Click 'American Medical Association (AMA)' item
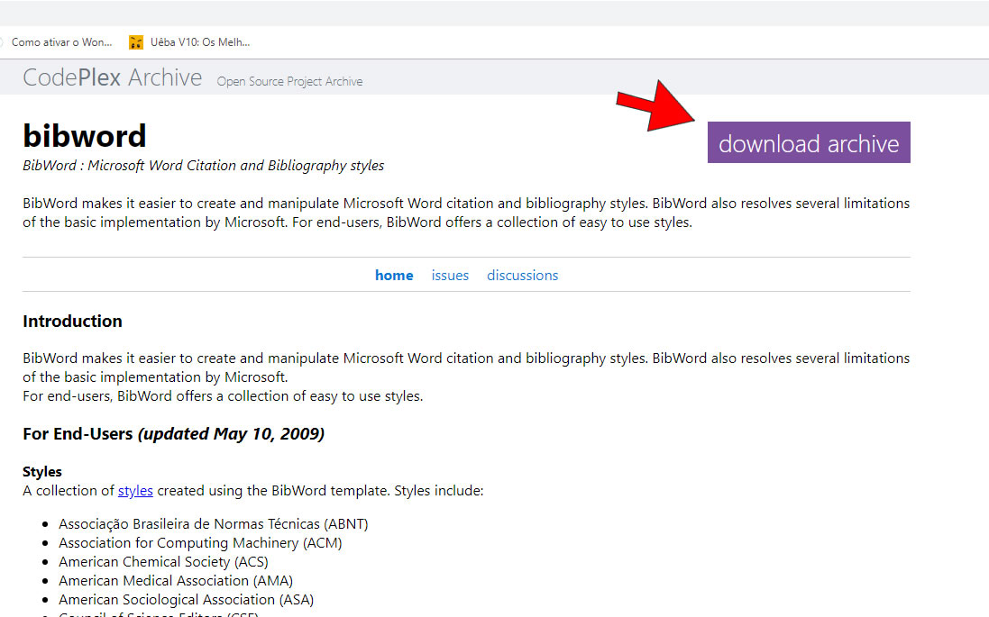Screen dimensions: 989x617 coord(175,580)
